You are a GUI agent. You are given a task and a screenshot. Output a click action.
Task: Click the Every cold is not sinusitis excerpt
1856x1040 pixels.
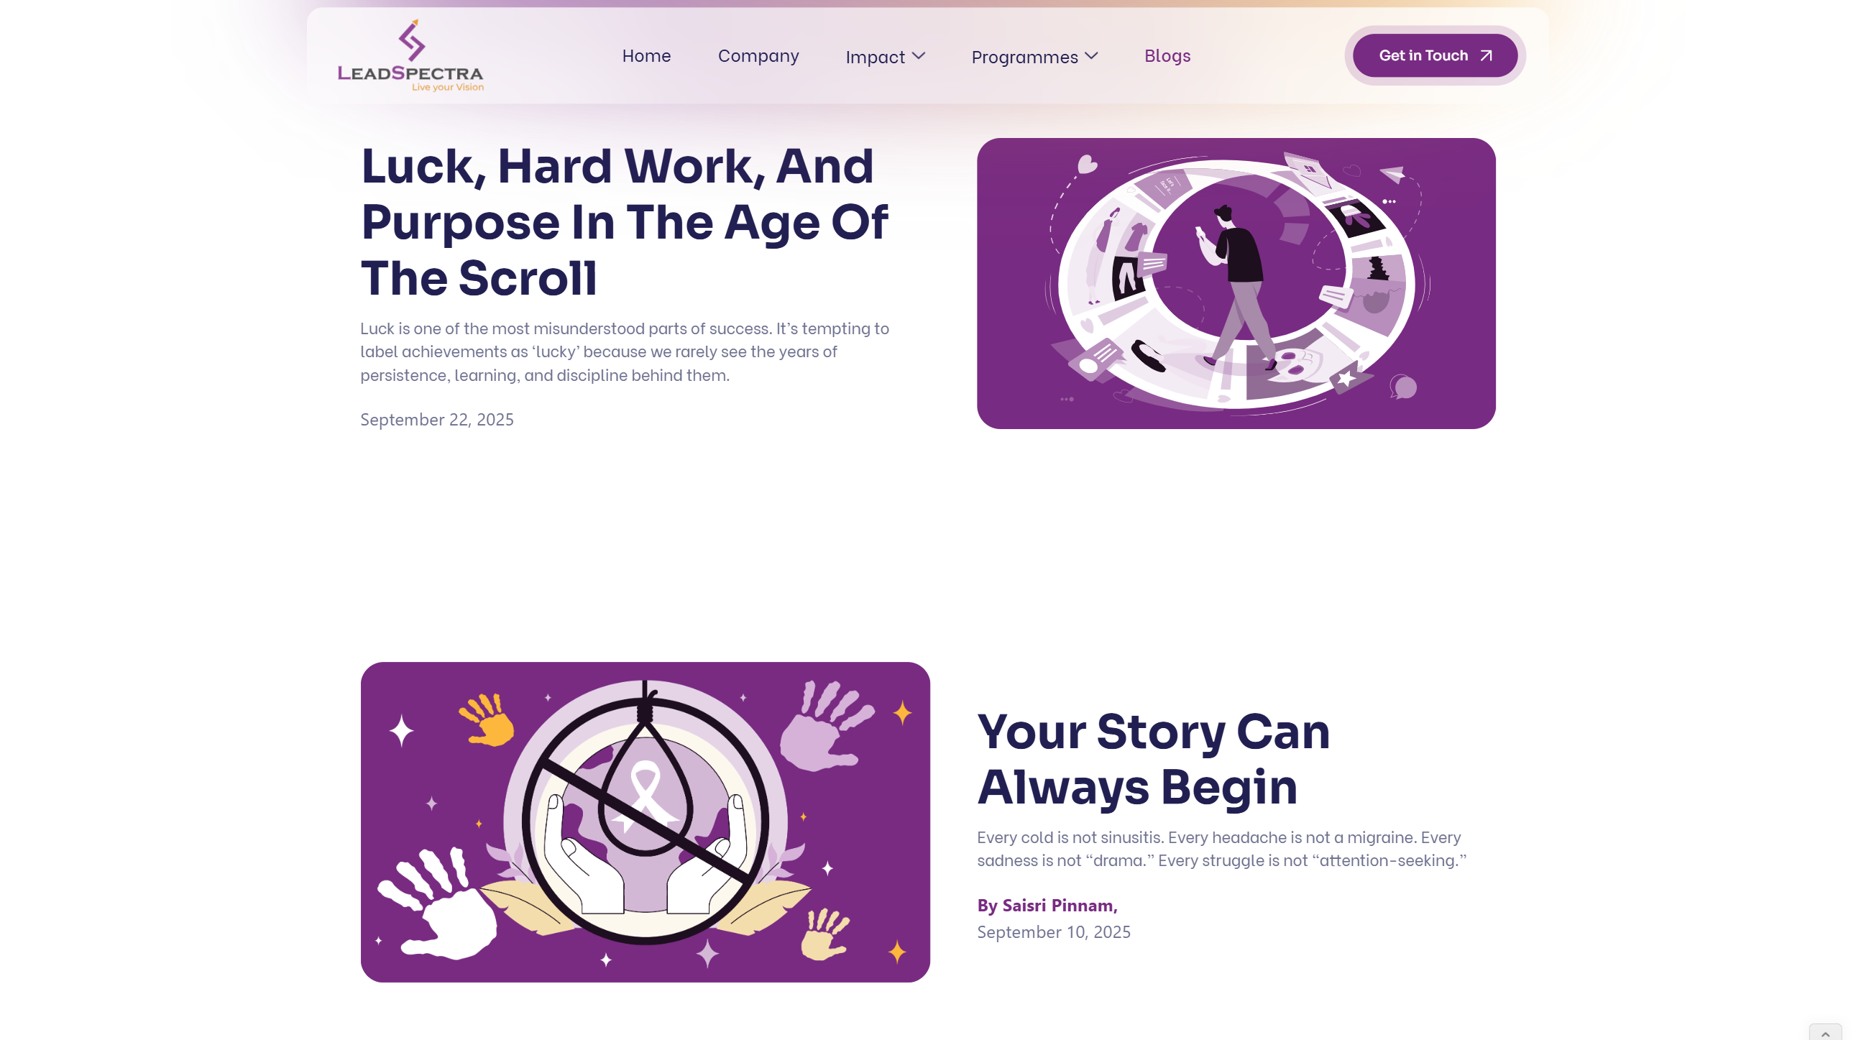click(1221, 848)
